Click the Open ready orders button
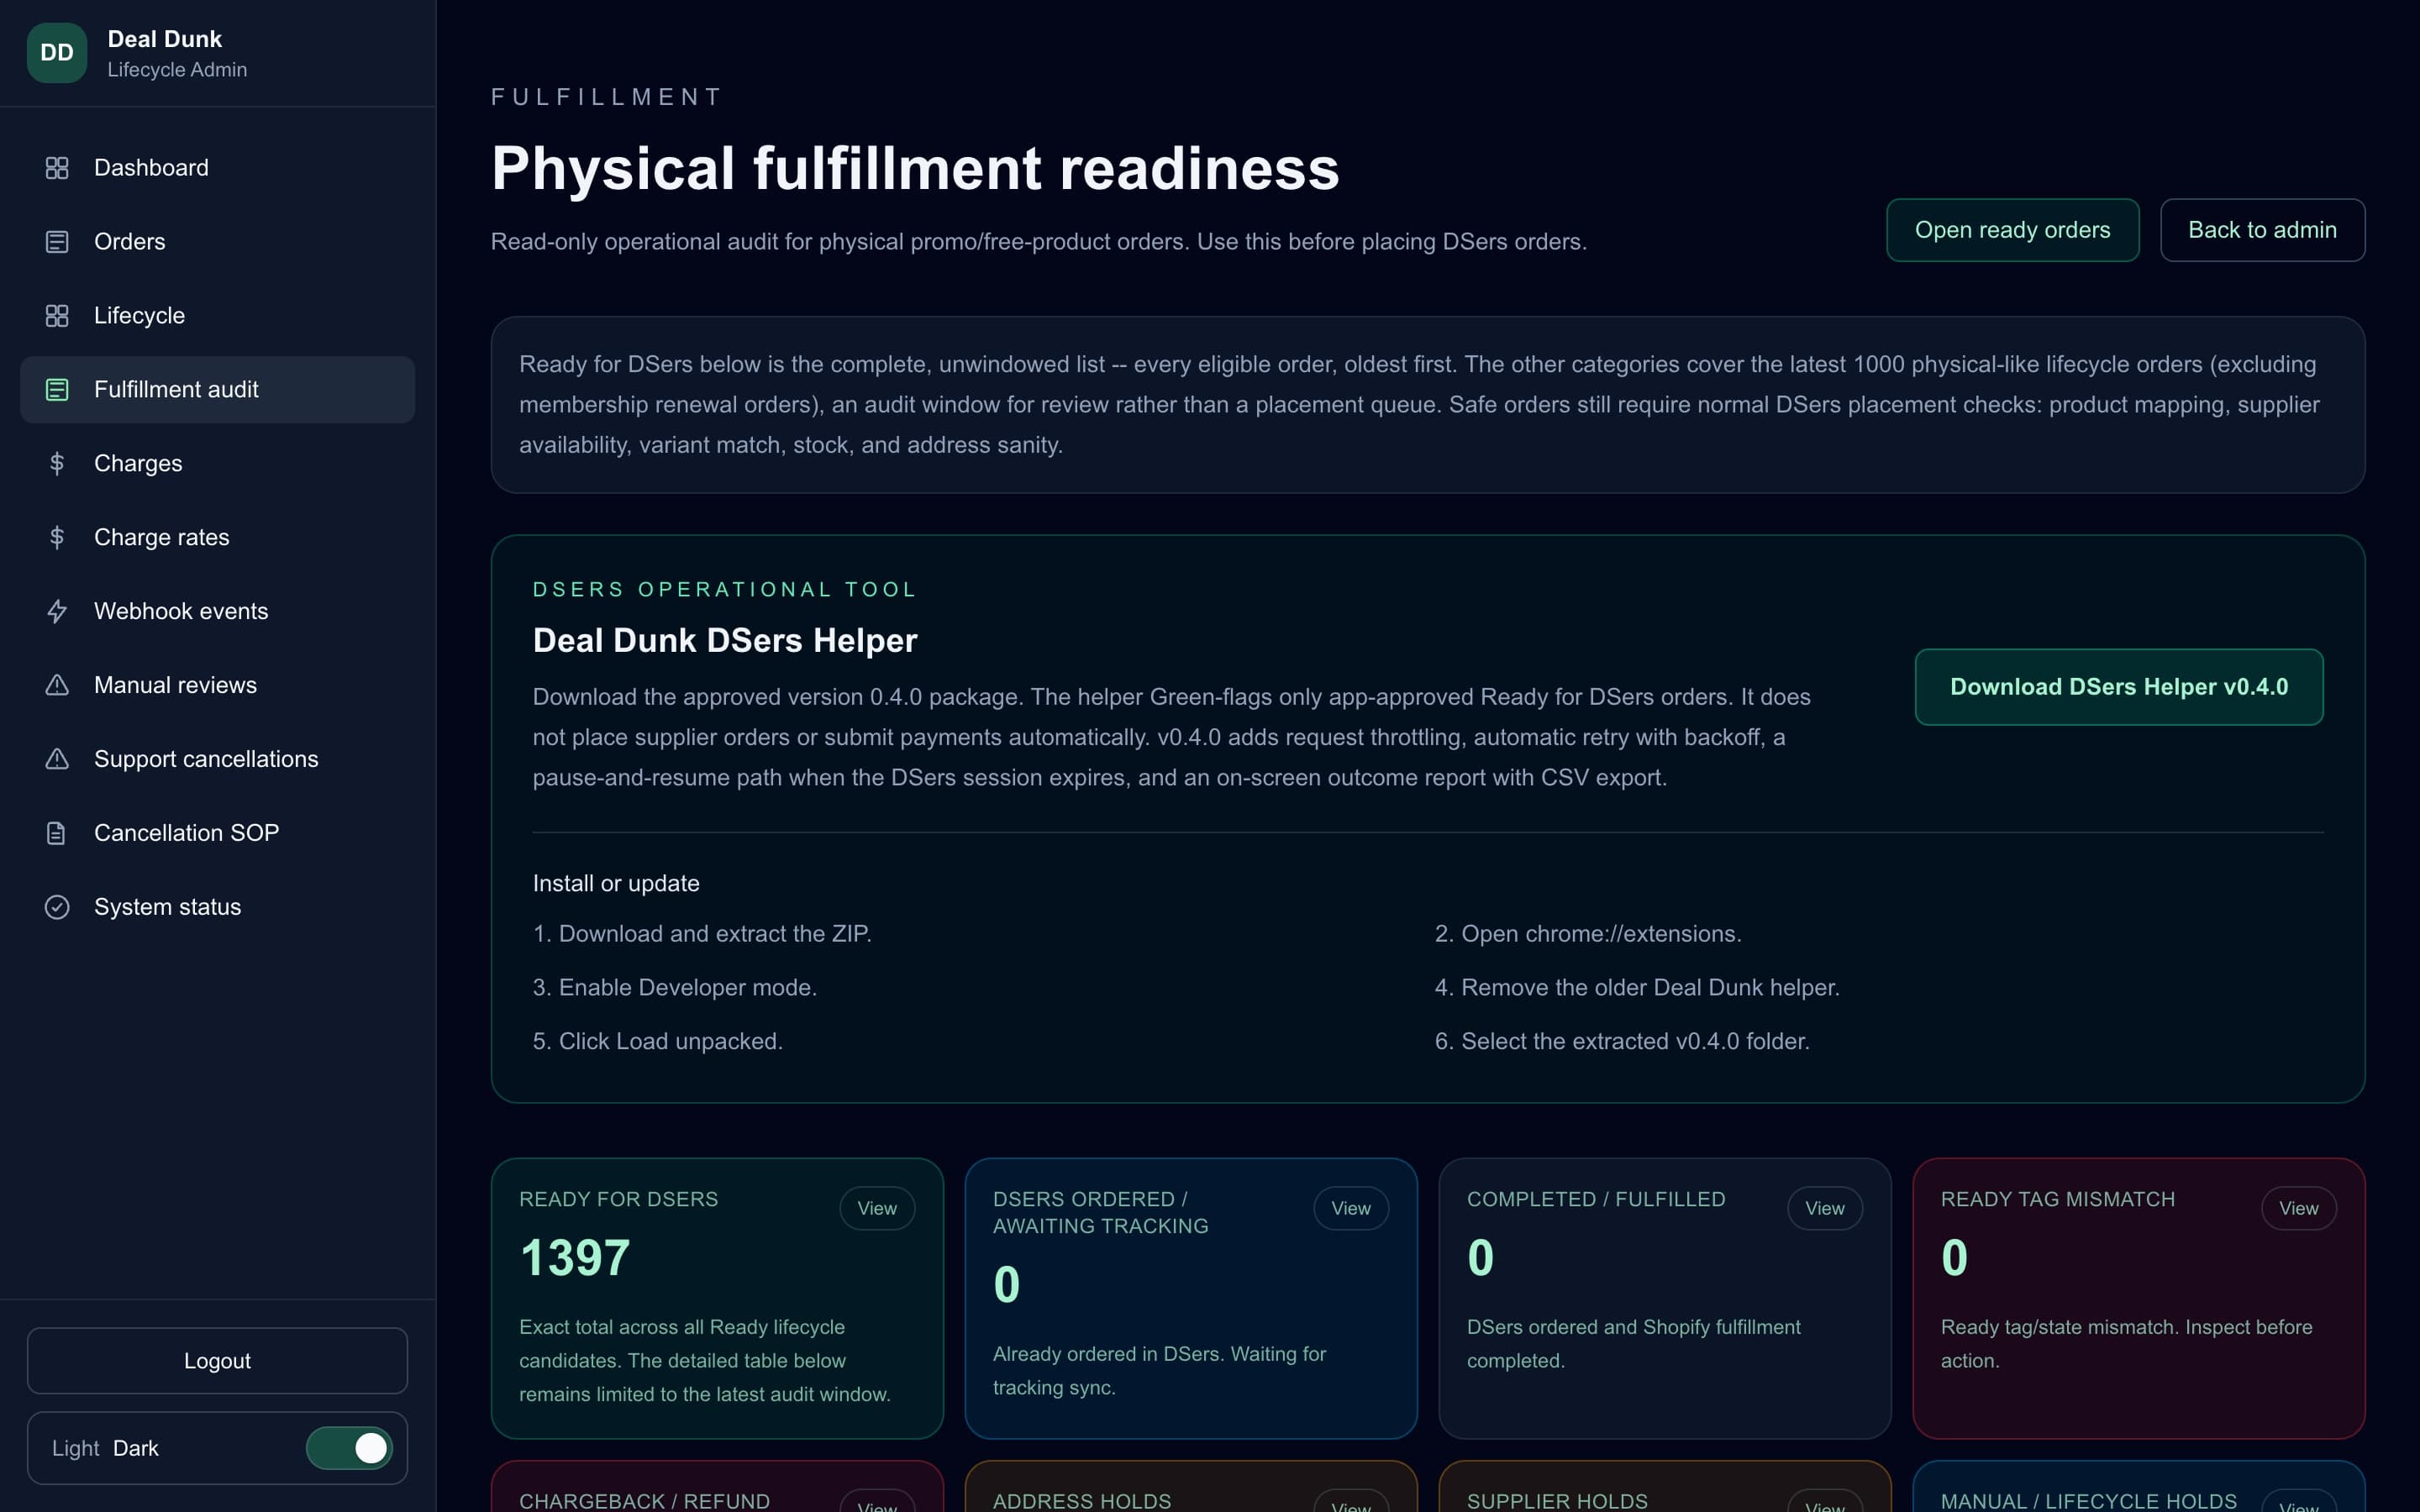 (2012, 230)
